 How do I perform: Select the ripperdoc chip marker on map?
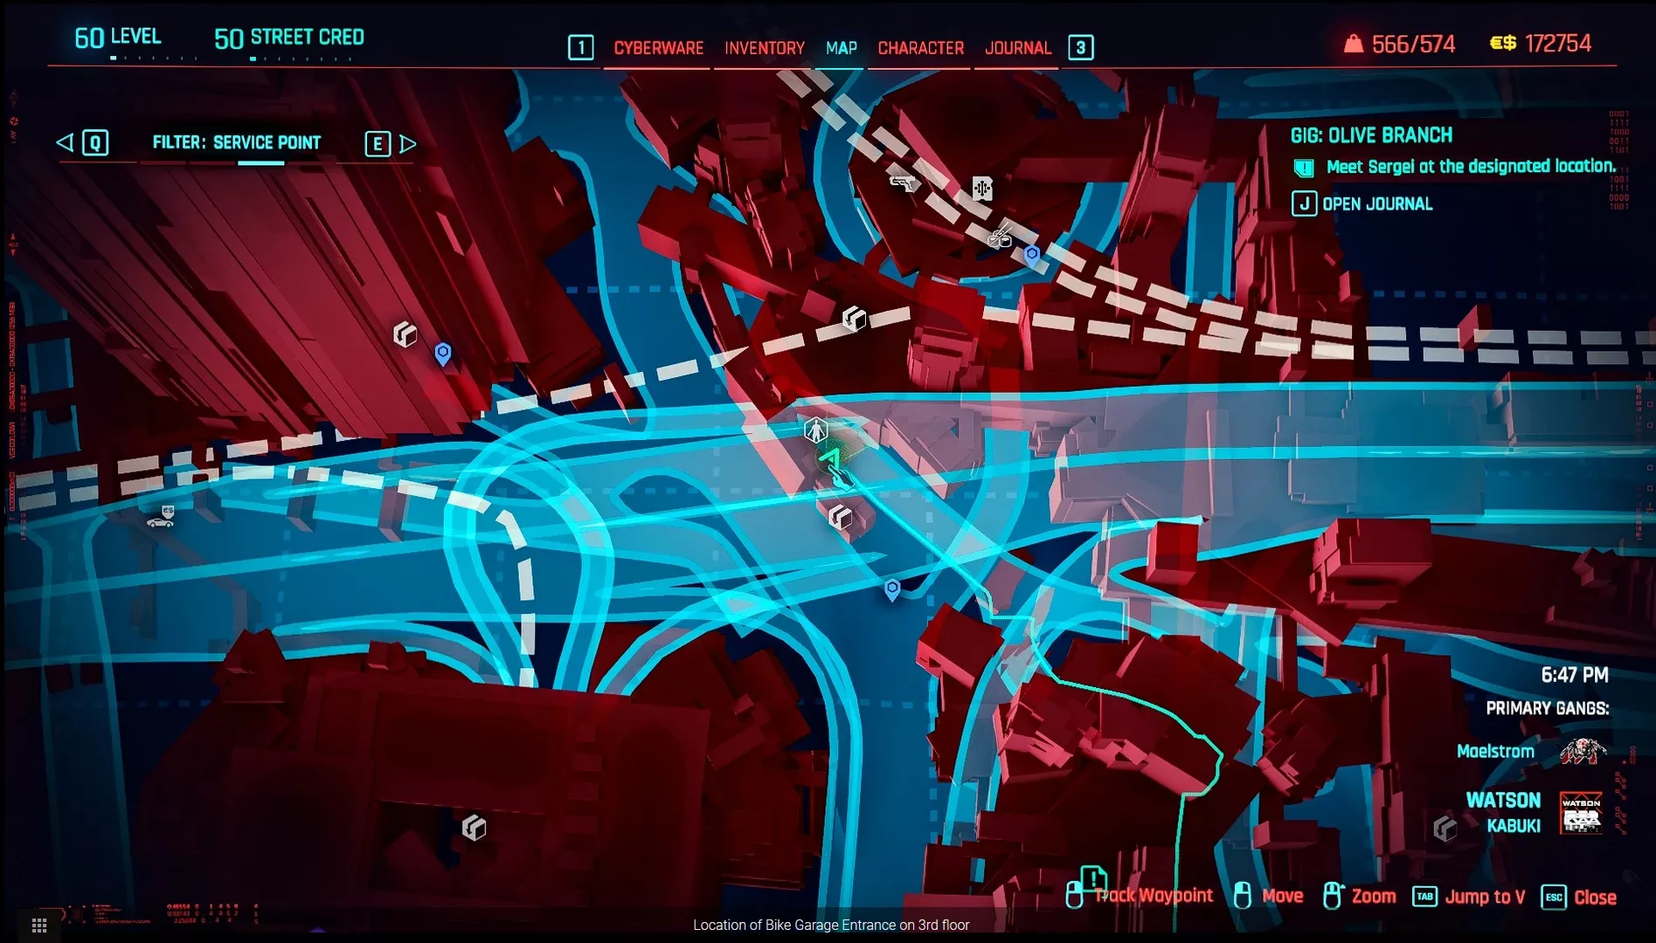click(x=982, y=188)
